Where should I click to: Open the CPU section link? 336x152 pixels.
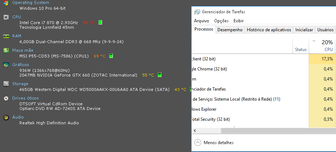pos(17,17)
